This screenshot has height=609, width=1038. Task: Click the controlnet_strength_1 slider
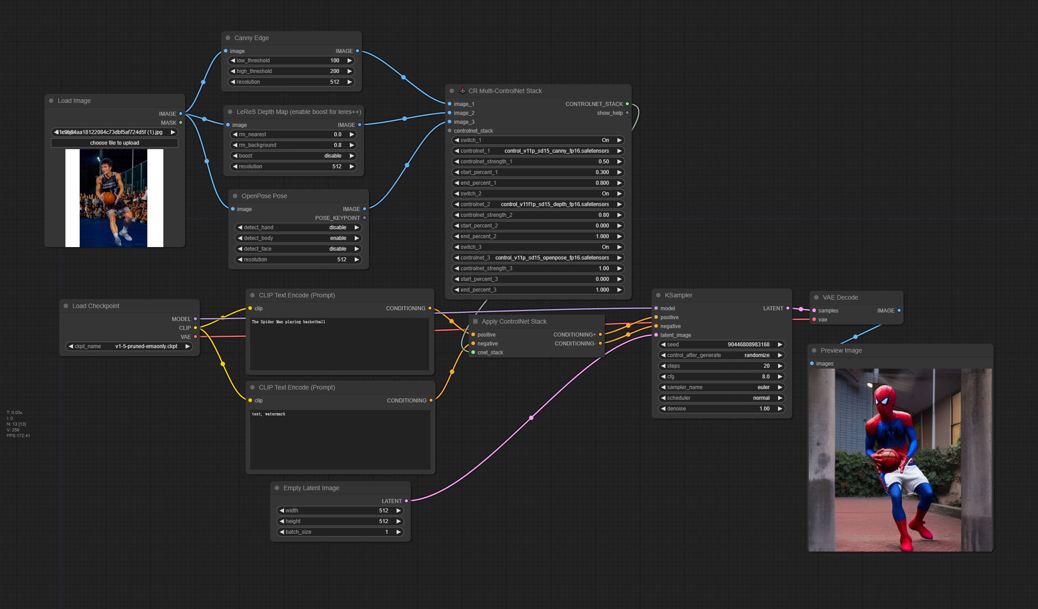tap(538, 162)
